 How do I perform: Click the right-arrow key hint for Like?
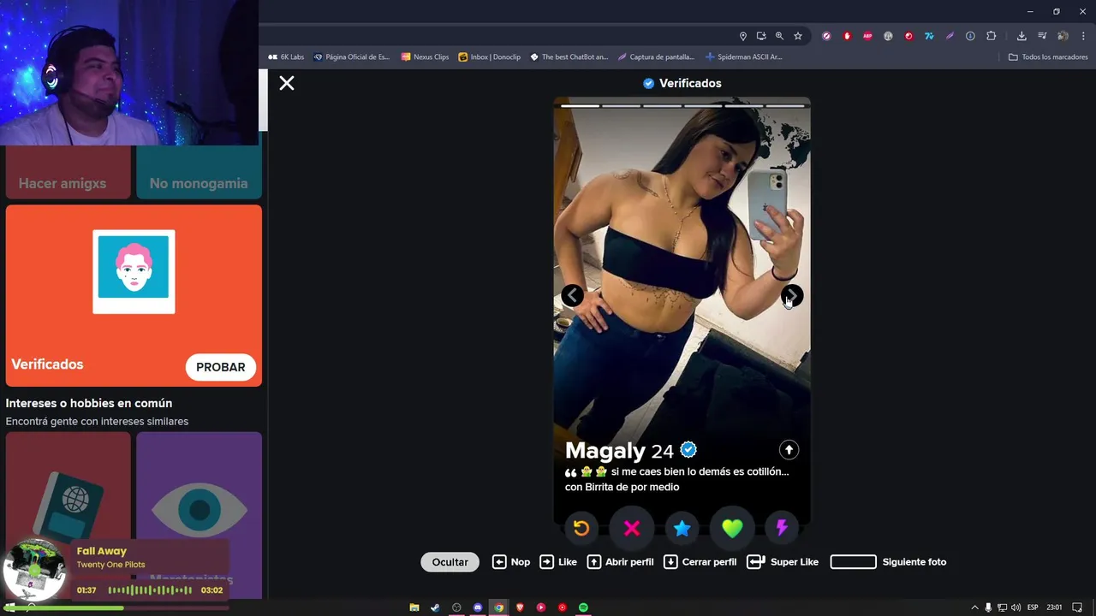coord(546,562)
